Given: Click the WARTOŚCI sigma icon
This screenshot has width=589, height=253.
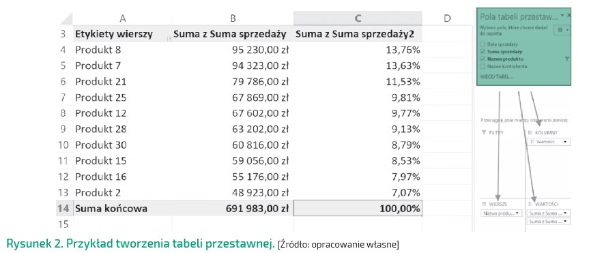Looking at the screenshot, I should (x=530, y=204).
